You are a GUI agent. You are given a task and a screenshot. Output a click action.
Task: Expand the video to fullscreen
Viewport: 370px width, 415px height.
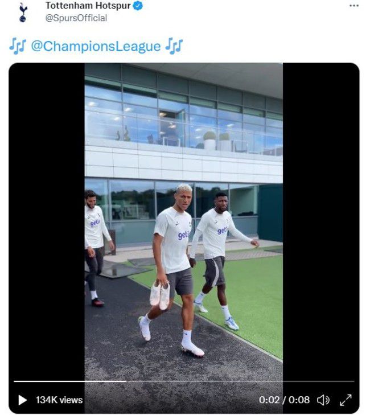pyautogui.click(x=346, y=400)
